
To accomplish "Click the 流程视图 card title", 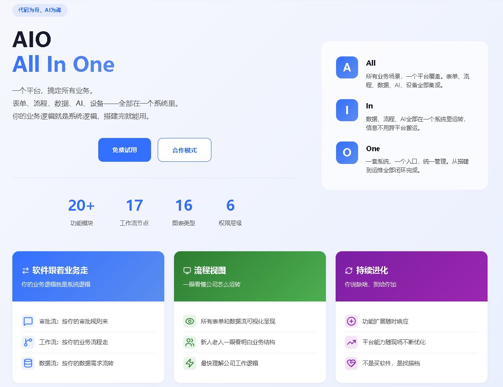I will pyautogui.click(x=210, y=271).
